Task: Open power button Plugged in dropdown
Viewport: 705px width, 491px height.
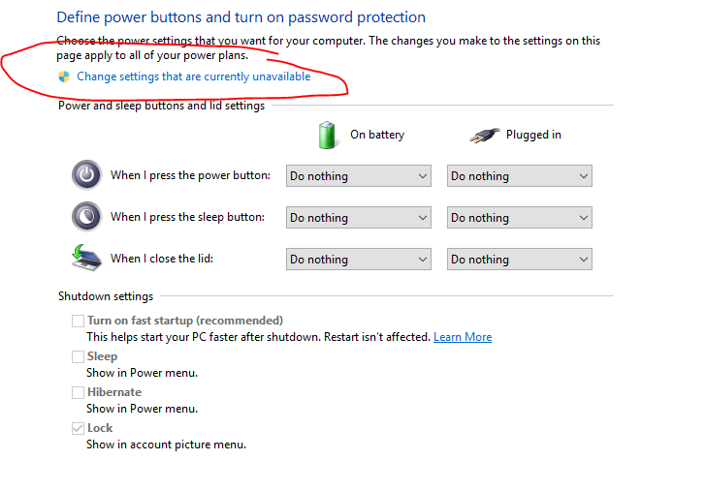Action: (x=520, y=176)
